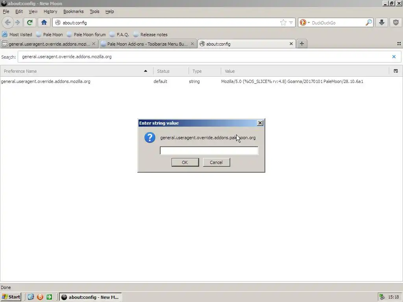Select the general.useragent.override.addons.mozilla.org preference row
This screenshot has width=403, height=302.
point(201,81)
